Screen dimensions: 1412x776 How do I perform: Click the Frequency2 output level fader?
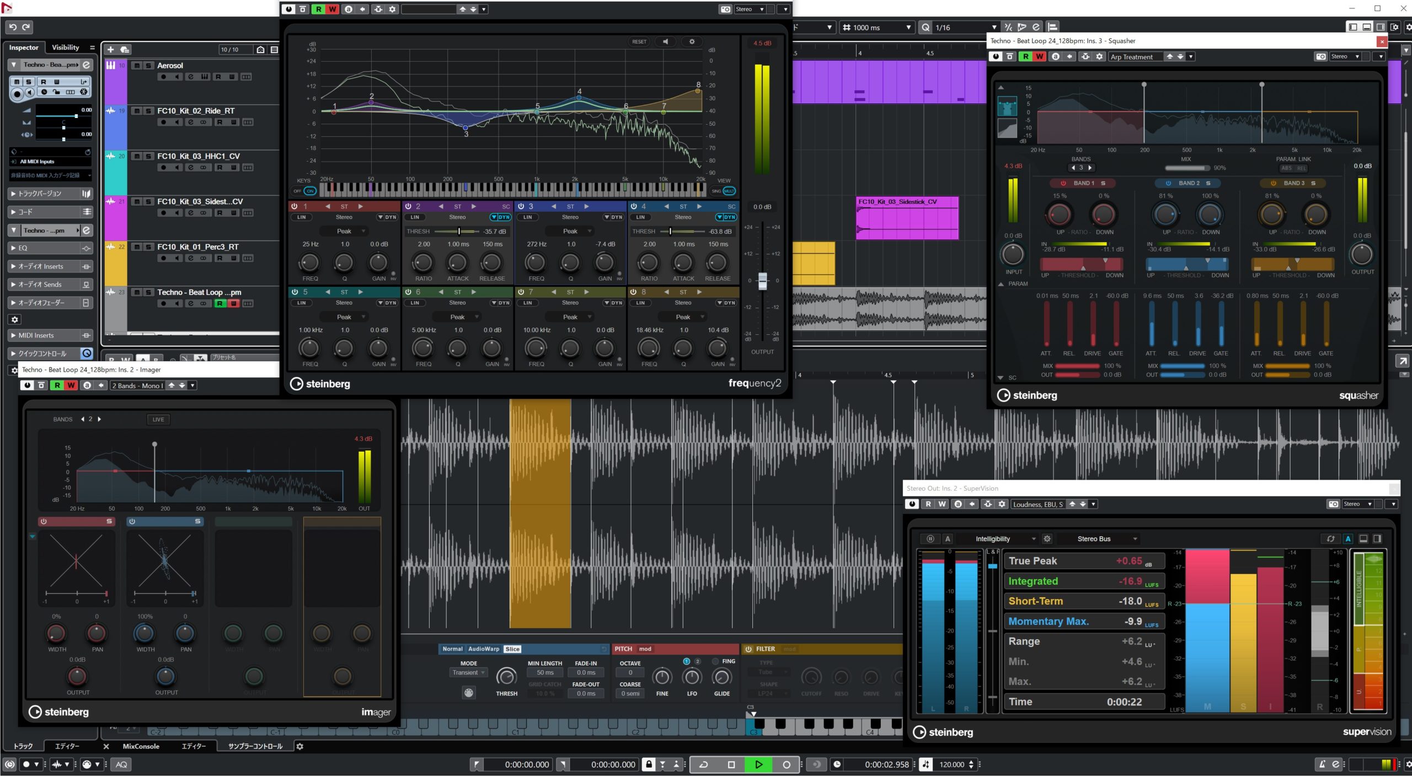762,281
